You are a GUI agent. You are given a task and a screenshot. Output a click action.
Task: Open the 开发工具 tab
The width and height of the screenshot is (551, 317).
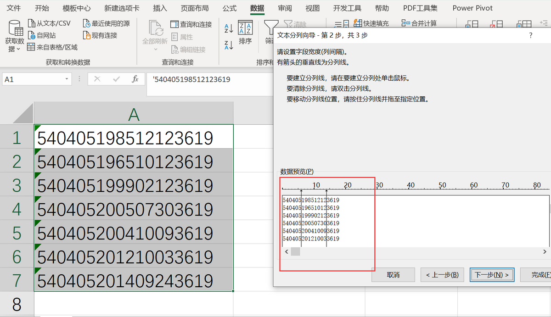(x=347, y=8)
